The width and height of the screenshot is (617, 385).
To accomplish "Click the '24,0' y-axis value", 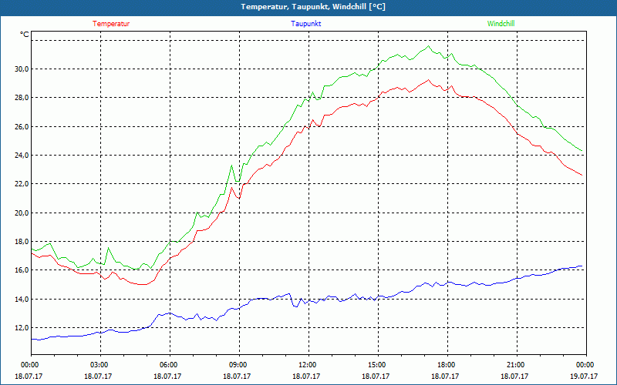I will point(22,156).
